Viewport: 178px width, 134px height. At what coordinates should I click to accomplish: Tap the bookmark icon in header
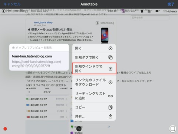[142, 11]
